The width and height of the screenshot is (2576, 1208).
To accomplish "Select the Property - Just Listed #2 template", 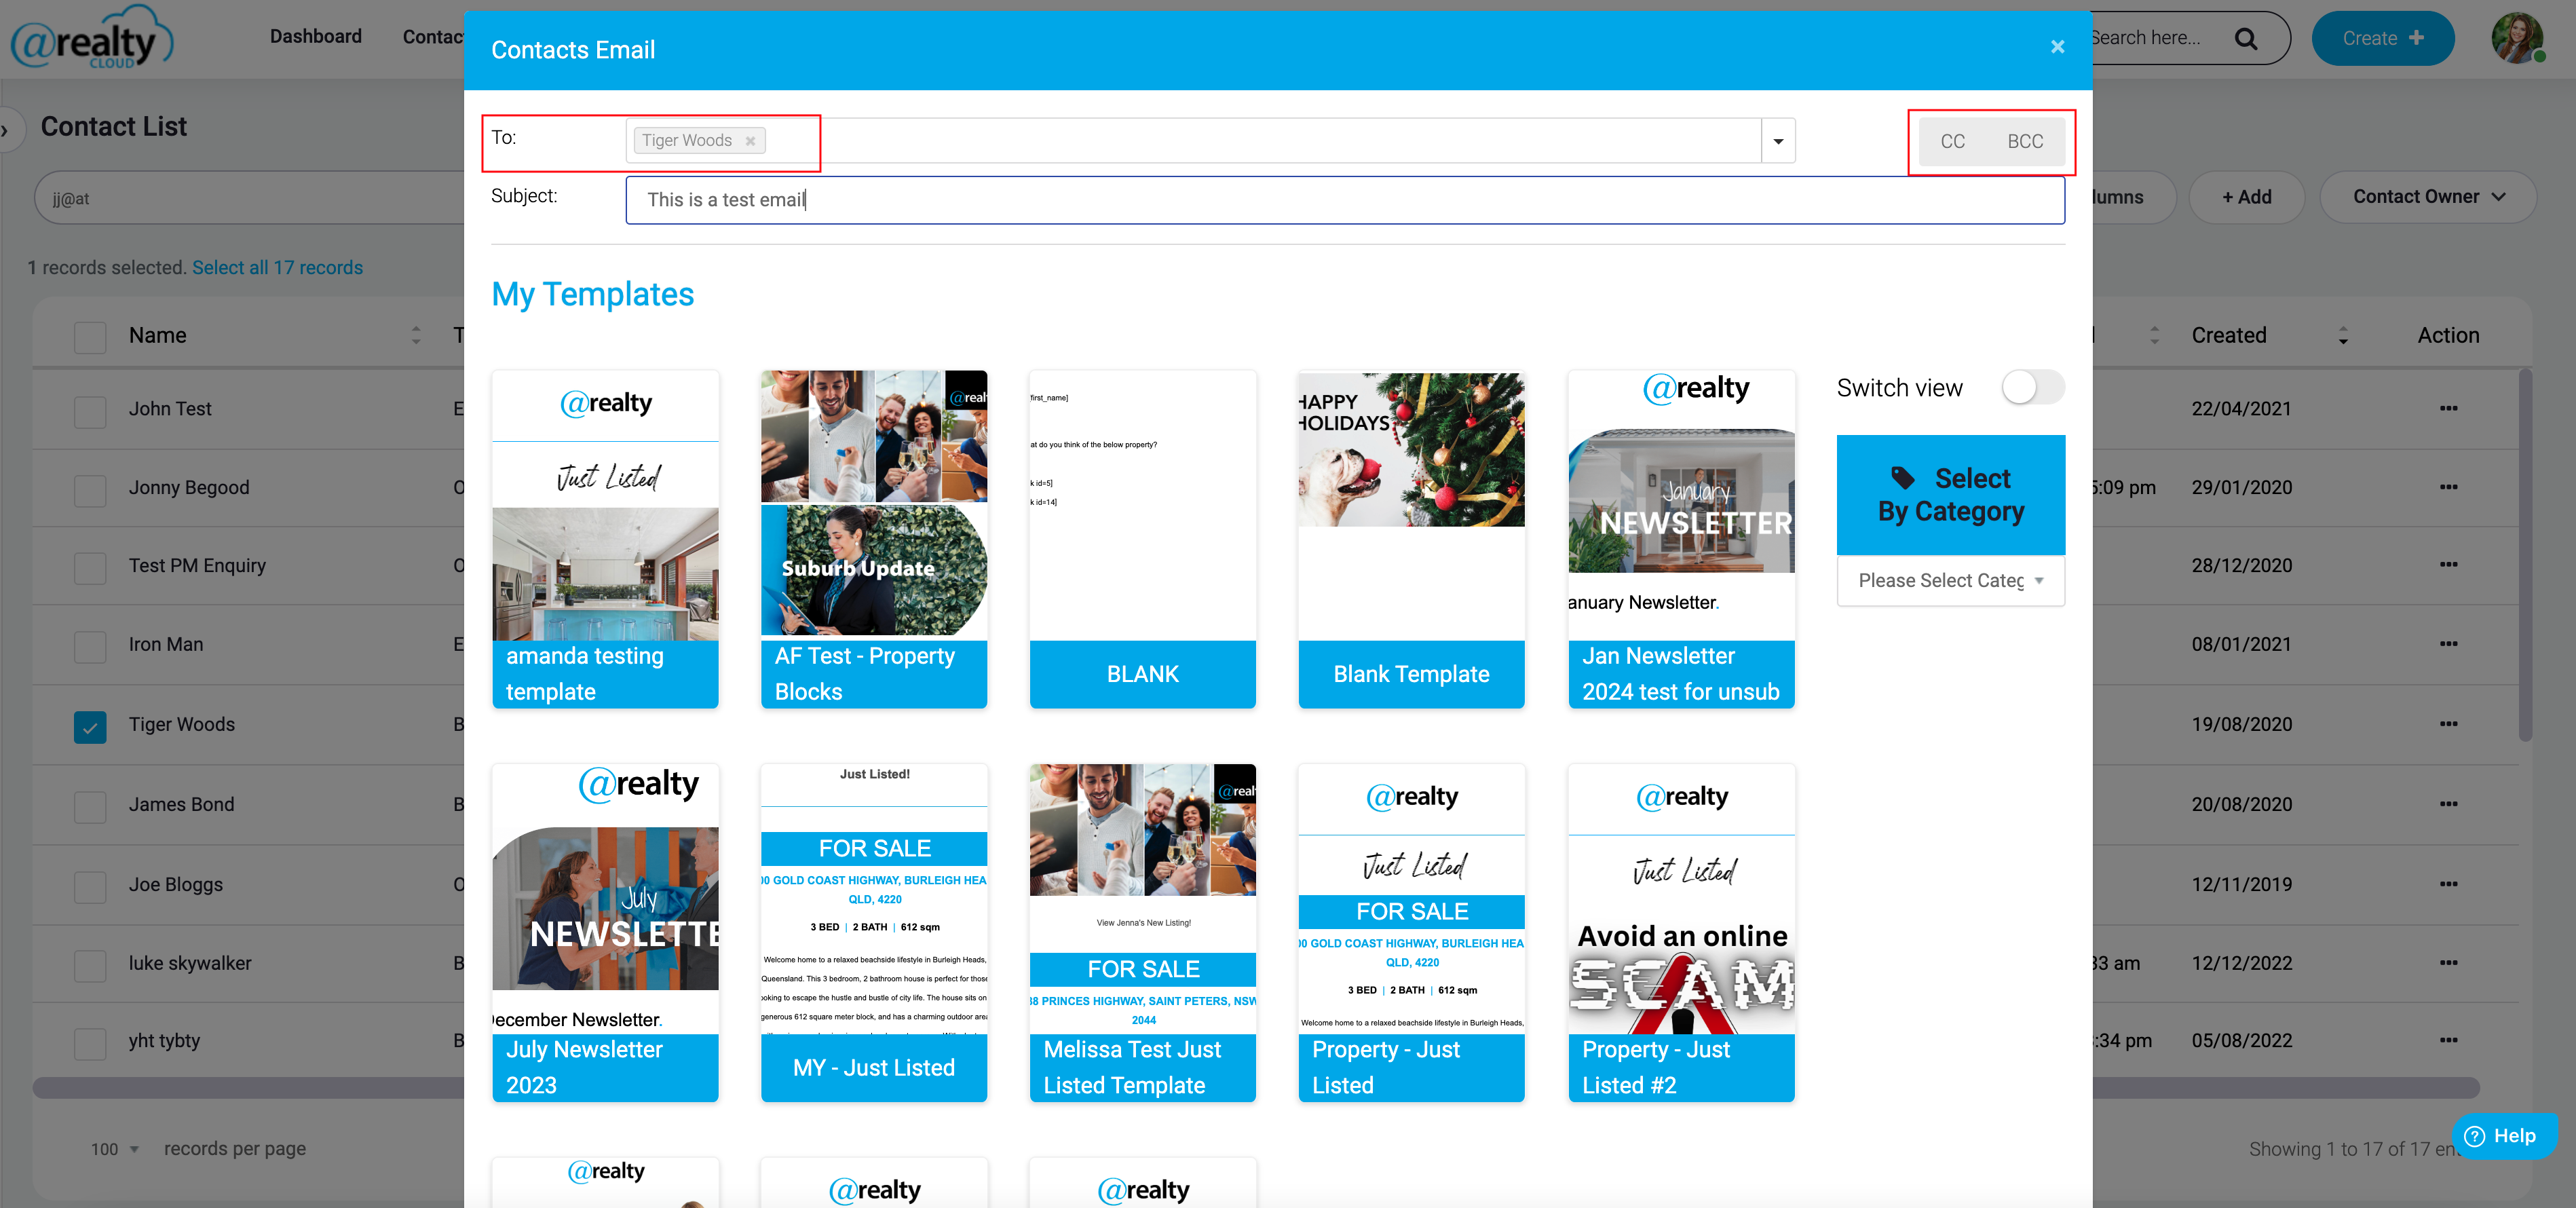I will click(x=1681, y=933).
